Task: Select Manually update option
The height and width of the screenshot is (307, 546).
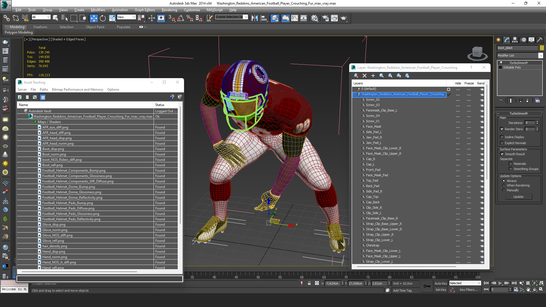Action: point(504,190)
